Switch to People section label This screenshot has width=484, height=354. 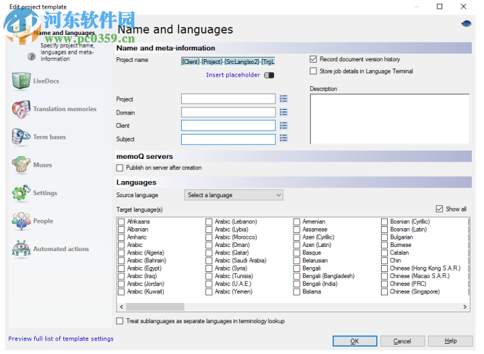[43, 221]
